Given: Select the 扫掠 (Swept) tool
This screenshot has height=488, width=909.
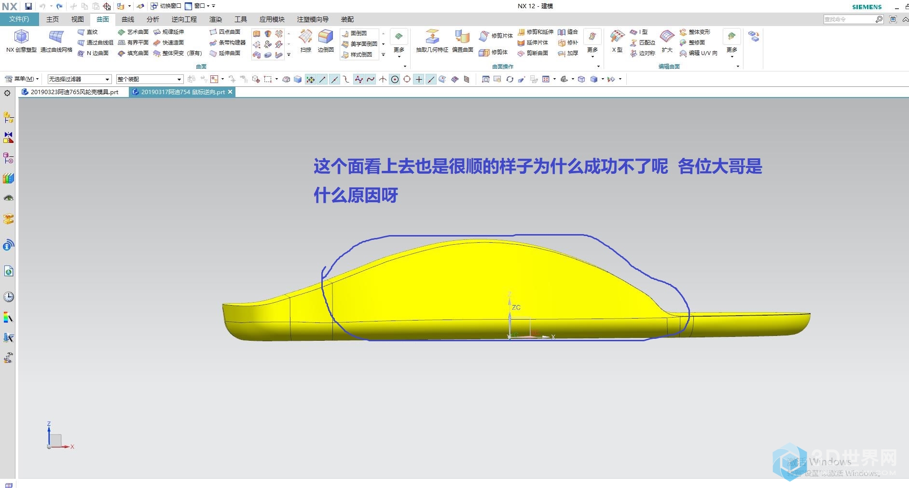Looking at the screenshot, I should (x=305, y=41).
